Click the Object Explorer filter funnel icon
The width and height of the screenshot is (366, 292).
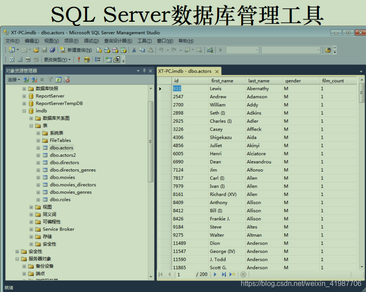coord(50,80)
